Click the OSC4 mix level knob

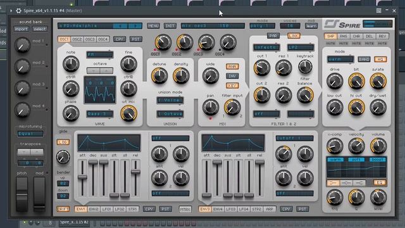click(x=228, y=42)
